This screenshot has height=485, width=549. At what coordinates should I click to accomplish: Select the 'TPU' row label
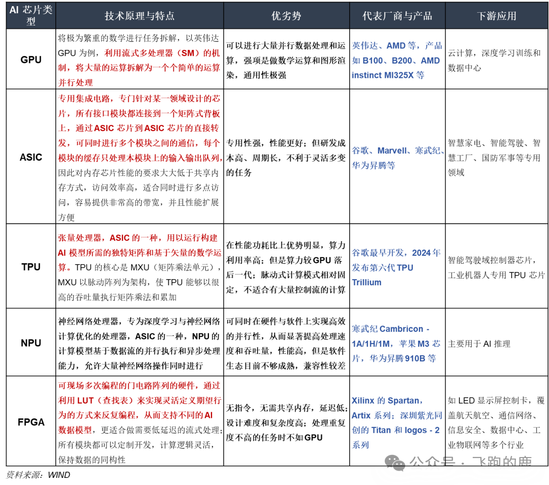(x=31, y=267)
